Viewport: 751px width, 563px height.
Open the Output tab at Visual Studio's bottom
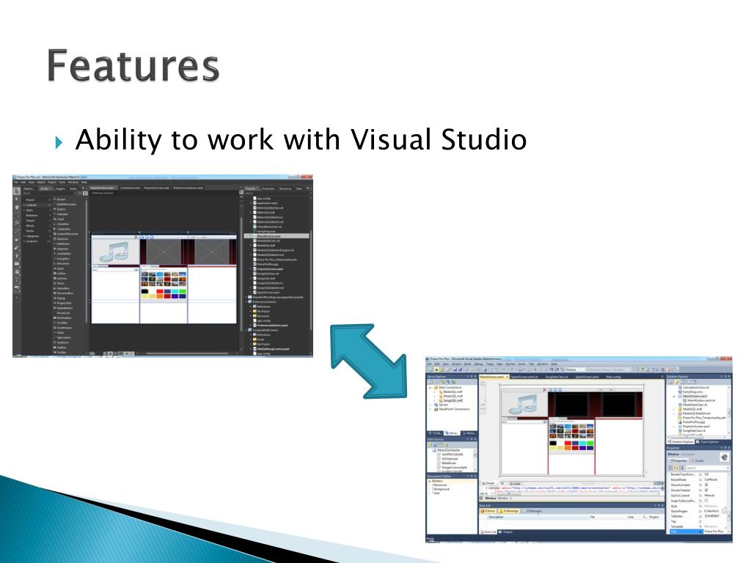click(508, 532)
